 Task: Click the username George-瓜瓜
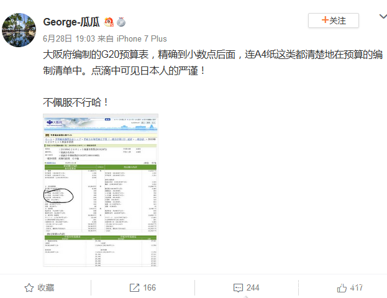point(71,22)
